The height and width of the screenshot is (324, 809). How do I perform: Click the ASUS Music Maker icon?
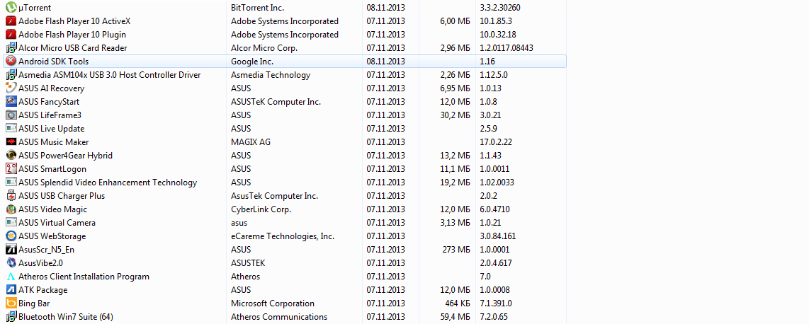[11, 141]
